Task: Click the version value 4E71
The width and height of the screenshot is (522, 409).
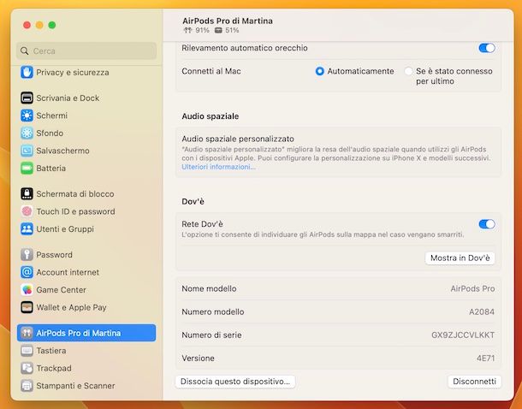Action: (x=485, y=359)
